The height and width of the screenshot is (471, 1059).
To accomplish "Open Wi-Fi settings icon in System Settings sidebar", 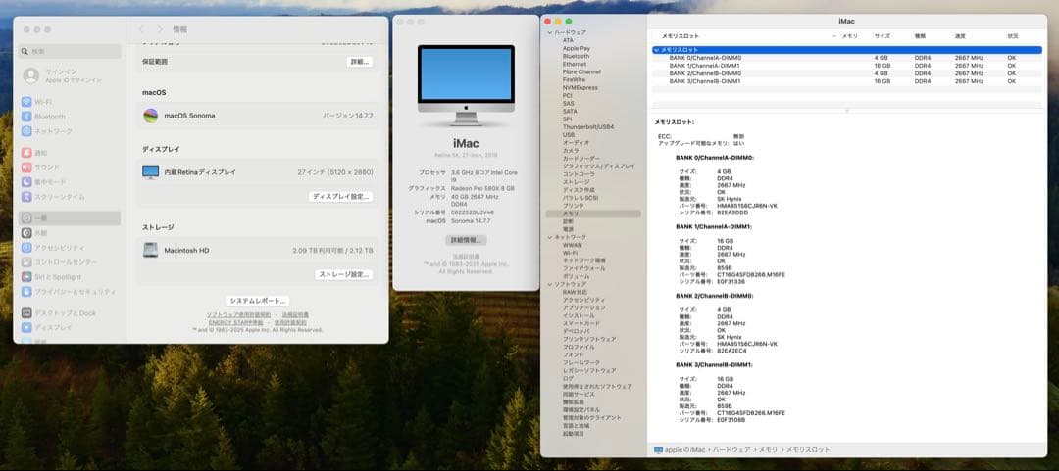I will [26, 102].
